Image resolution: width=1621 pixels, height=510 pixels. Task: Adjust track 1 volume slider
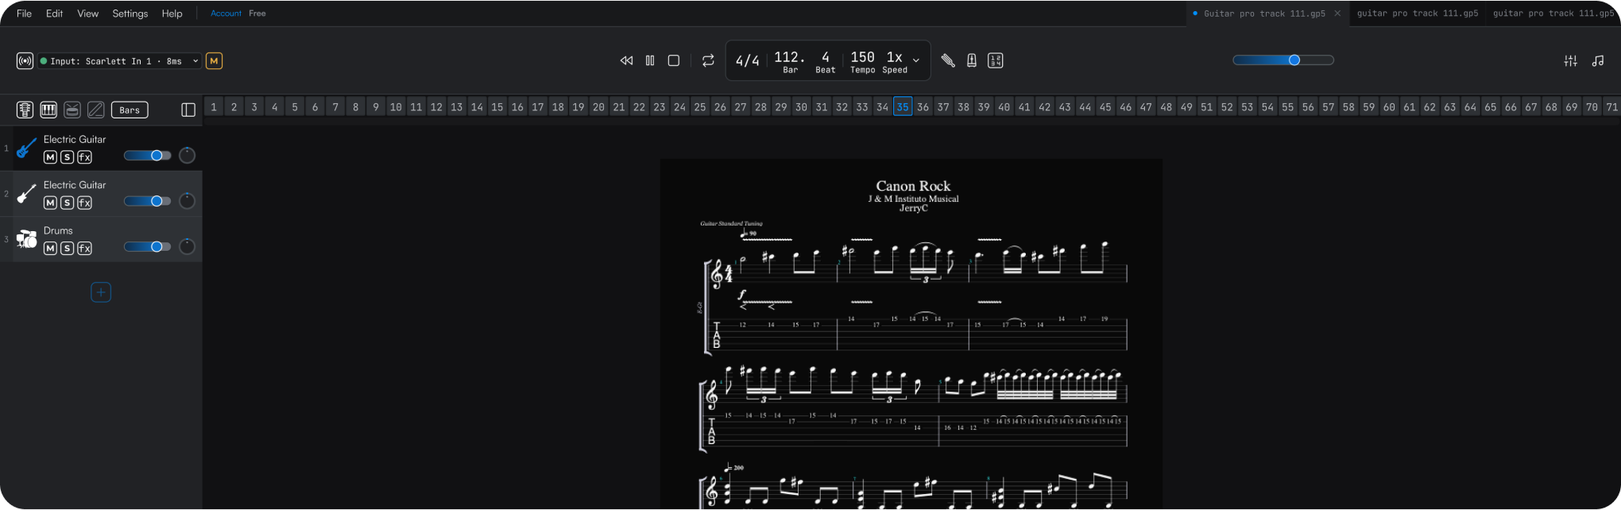click(148, 156)
